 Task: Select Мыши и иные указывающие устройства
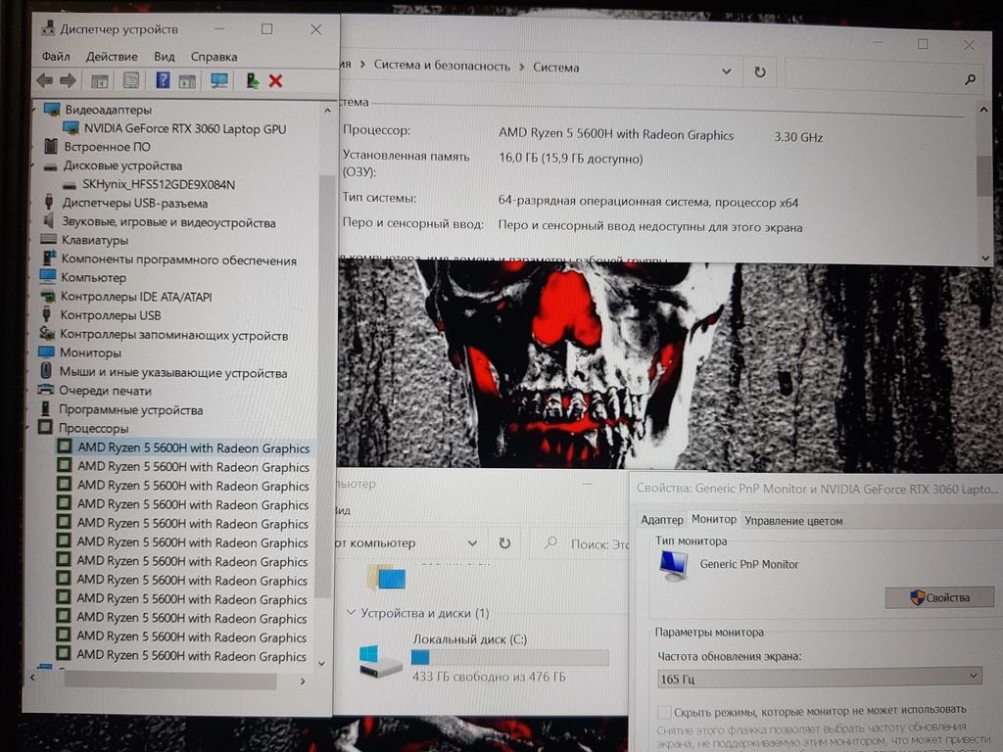pos(173,372)
